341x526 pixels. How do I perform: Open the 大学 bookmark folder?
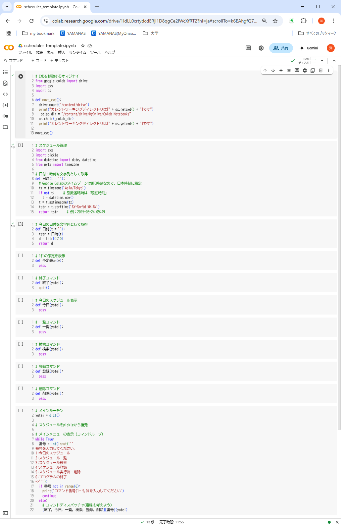[x=151, y=33]
